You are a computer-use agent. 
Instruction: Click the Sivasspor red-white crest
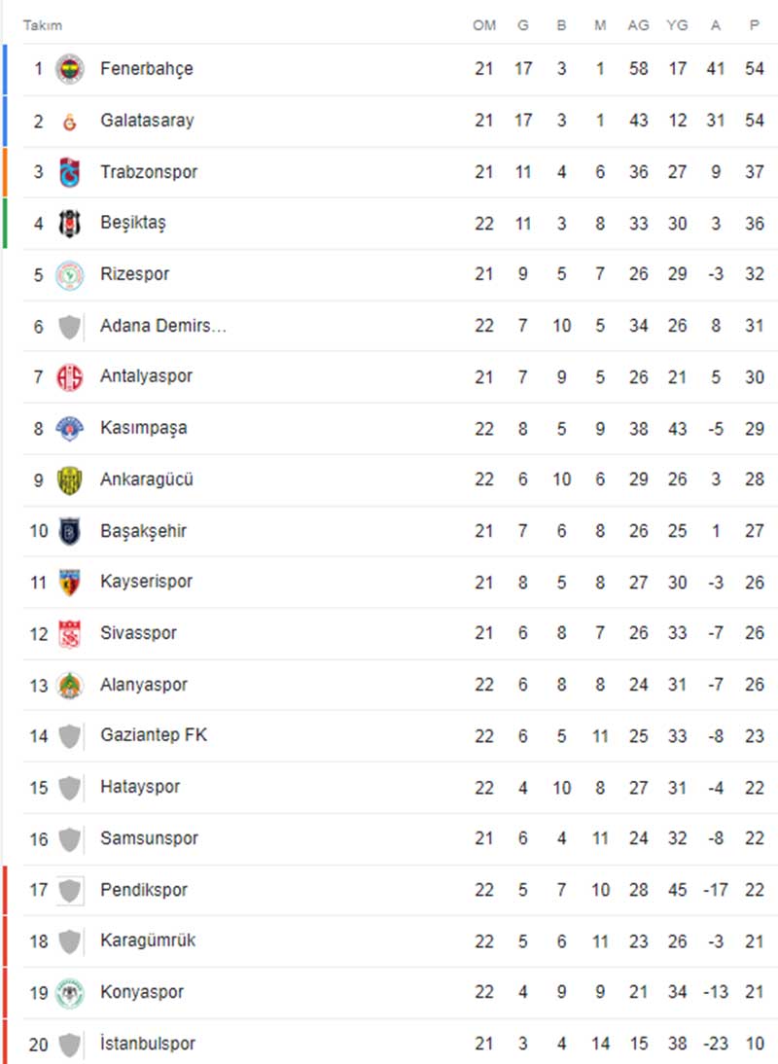pyautogui.click(x=69, y=633)
